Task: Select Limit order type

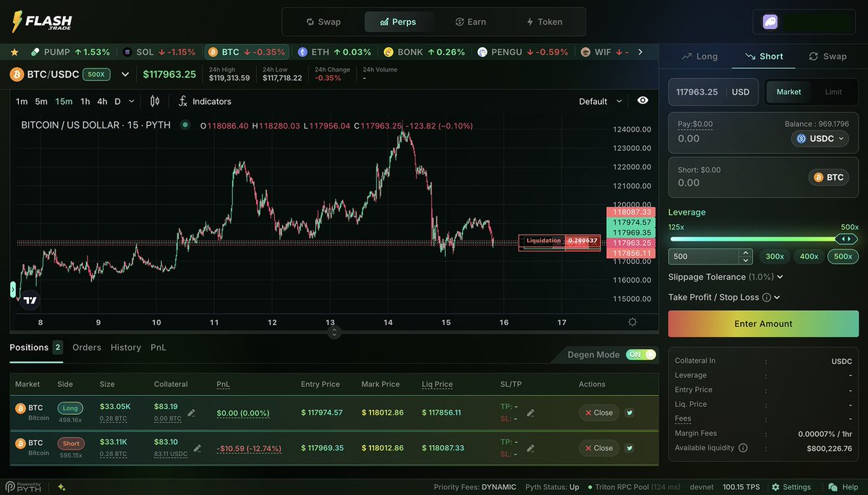Action: point(833,92)
